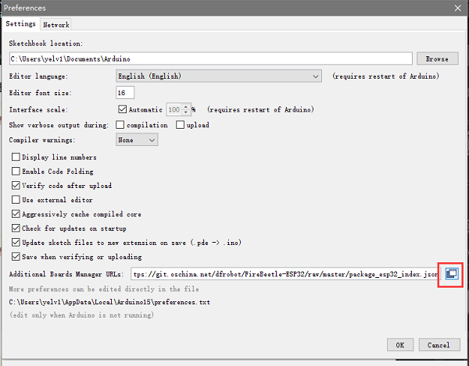The width and height of the screenshot is (469, 366).
Task: Enable verbose output during compilation
Action: [x=120, y=125]
